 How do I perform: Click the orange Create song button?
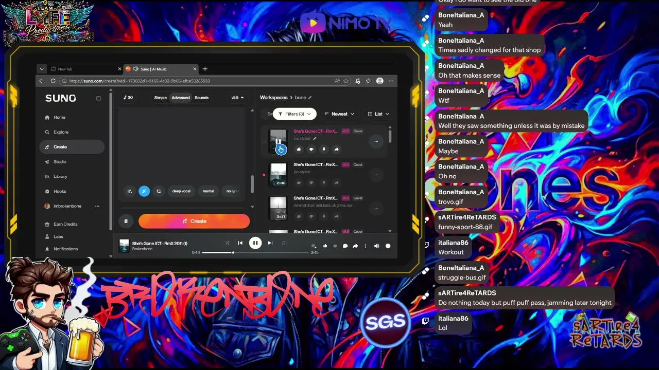point(194,221)
